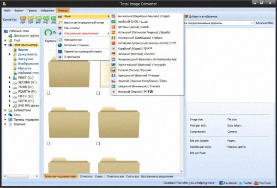The height and width of the screenshot is (188, 277).
Task: Click the О программе info icon
Action: (60, 57)
